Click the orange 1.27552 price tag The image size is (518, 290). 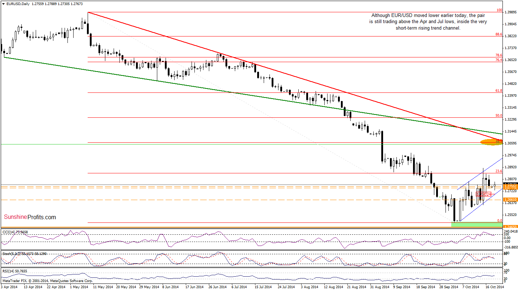pyautogui.click(x=510, y=186)
